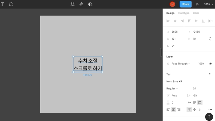Viewport: 215px width, 121px height.
Task: Select vertical Align Bottom for text
Action: 200,110
